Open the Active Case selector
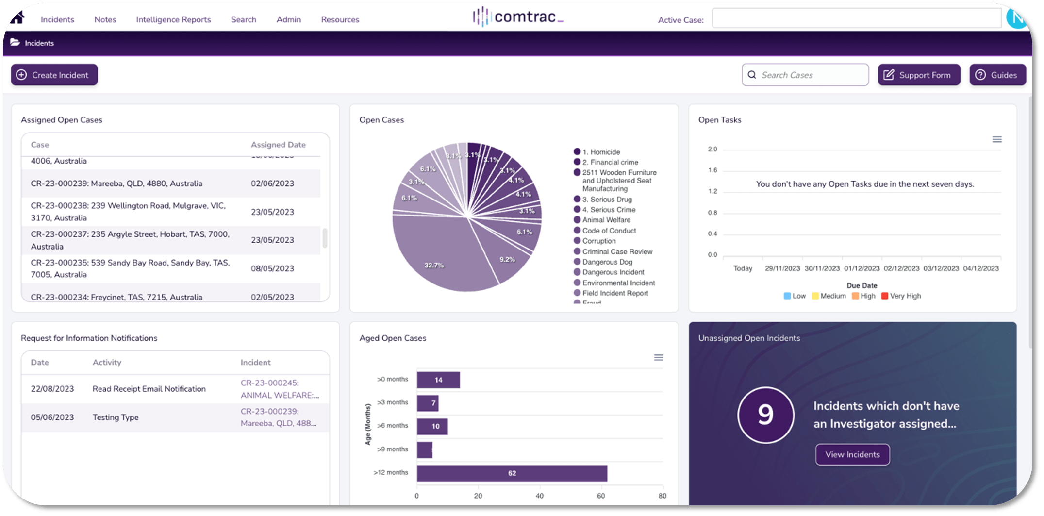 click(857, 18)
